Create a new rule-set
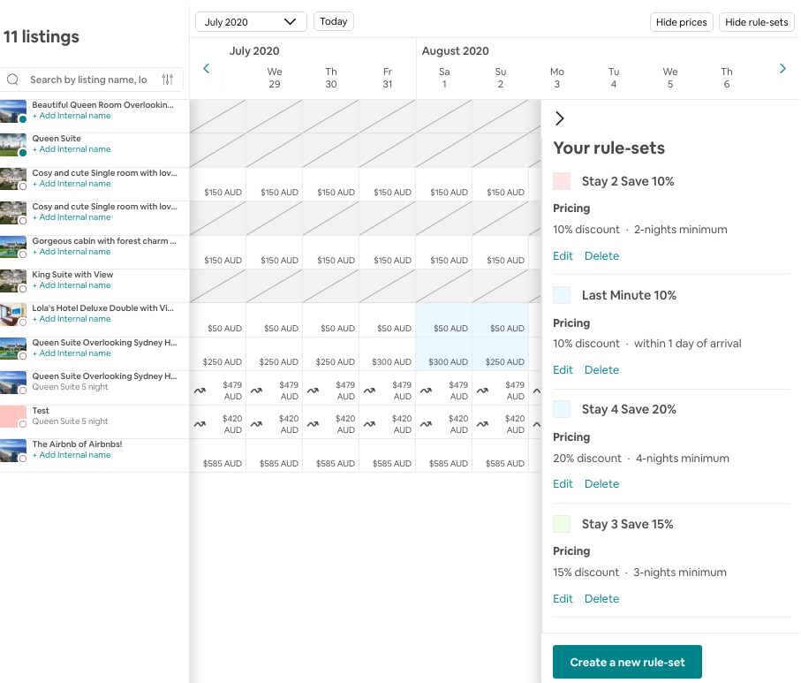The image size is (801, 683). pyautogui.click(x=627, y=662)
